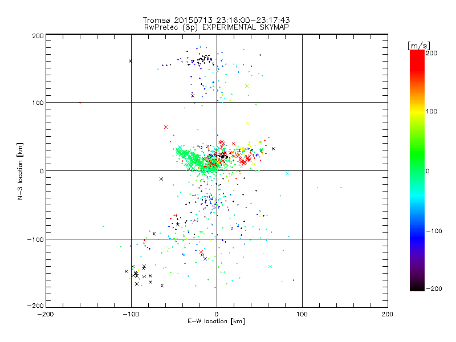The height and width of the screenshot is (342, 456).
Task: Click the black X marker near x=-101, y=161
Action: [131, 61]
